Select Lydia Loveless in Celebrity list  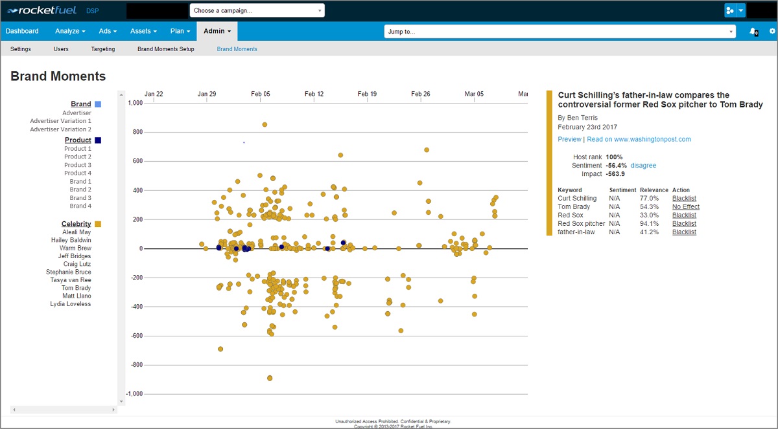point(71,304)
